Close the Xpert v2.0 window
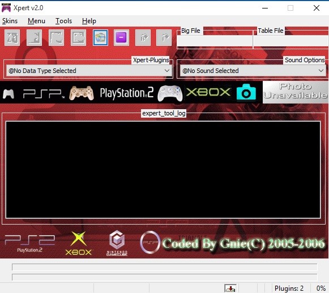This screenshot has width=329, height=293. click(317, 8)
